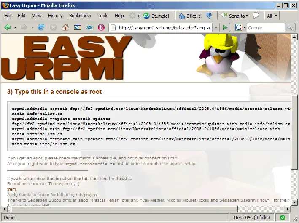The height and width of the screenshot is (223, 299).
Task: Click the horizontal scrollbar left arrow
Action: pos(4,209)
